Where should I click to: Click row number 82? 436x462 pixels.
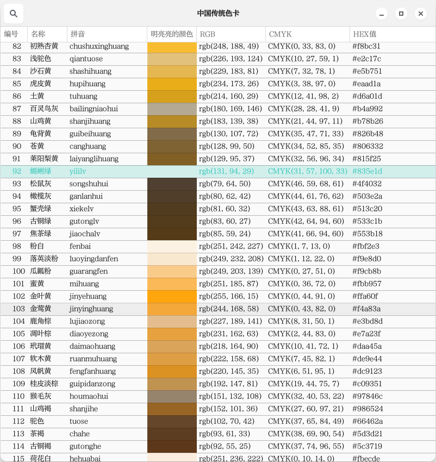(x=17, y=46)
